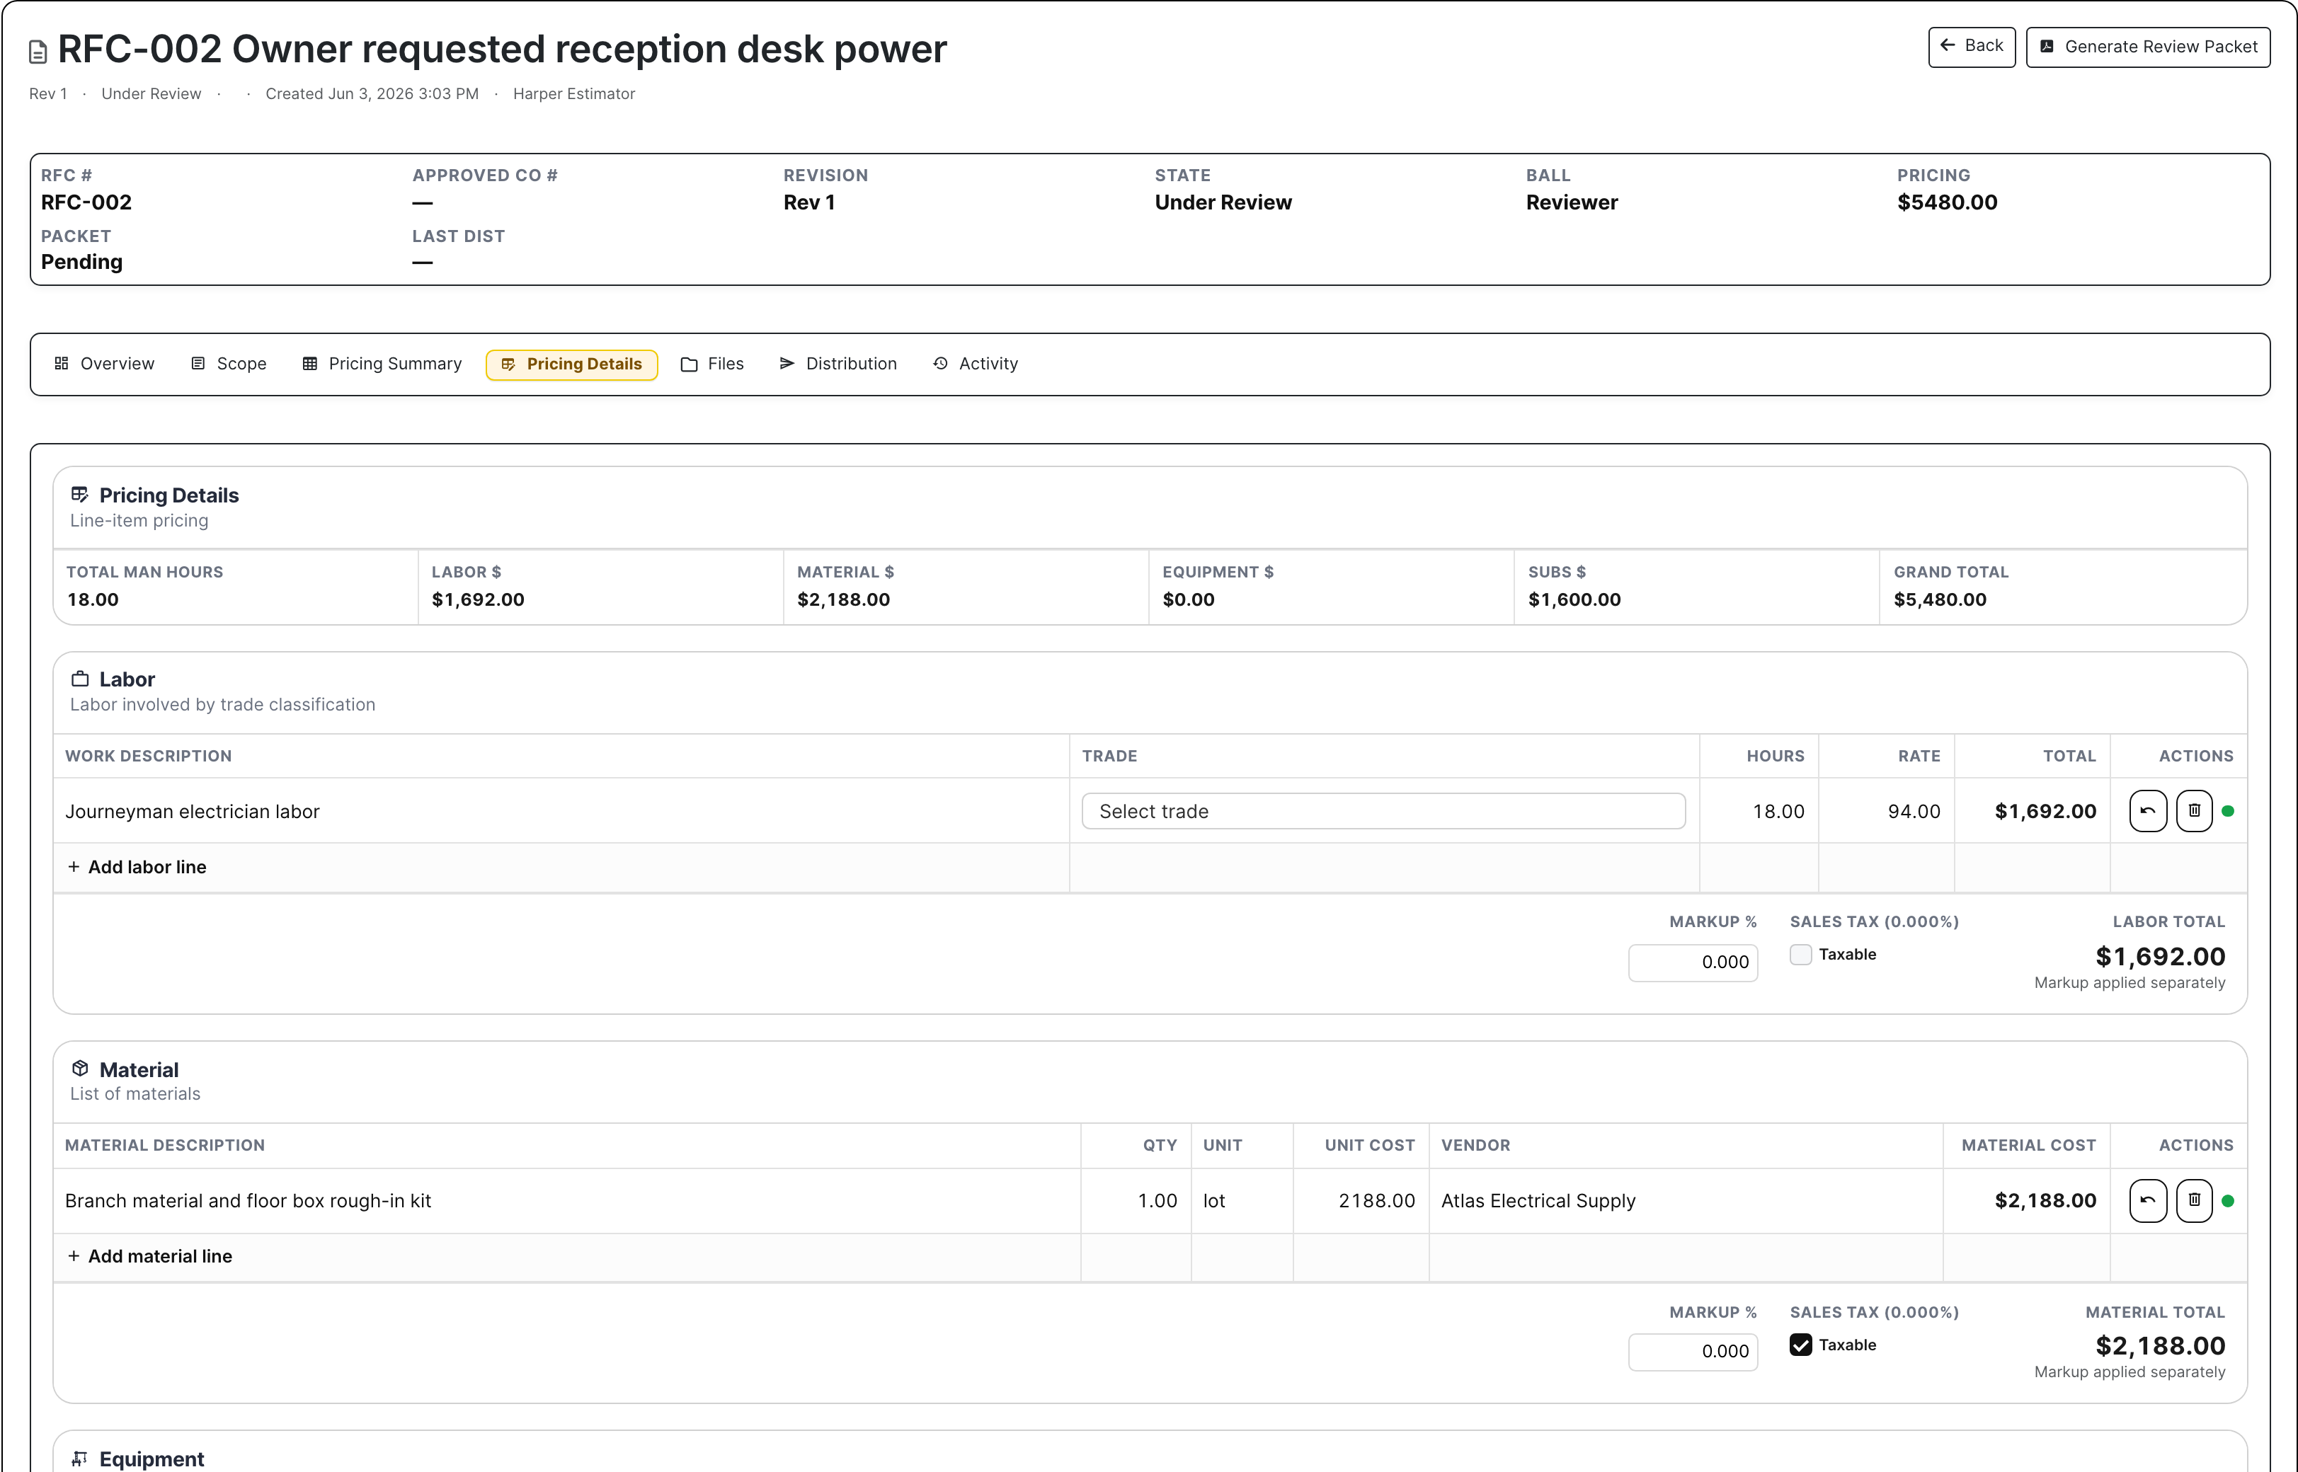This screenshot has height=1472, width=2298.
Task: Click the green status dot on the labor row
Action: (x=2228, y=812)
